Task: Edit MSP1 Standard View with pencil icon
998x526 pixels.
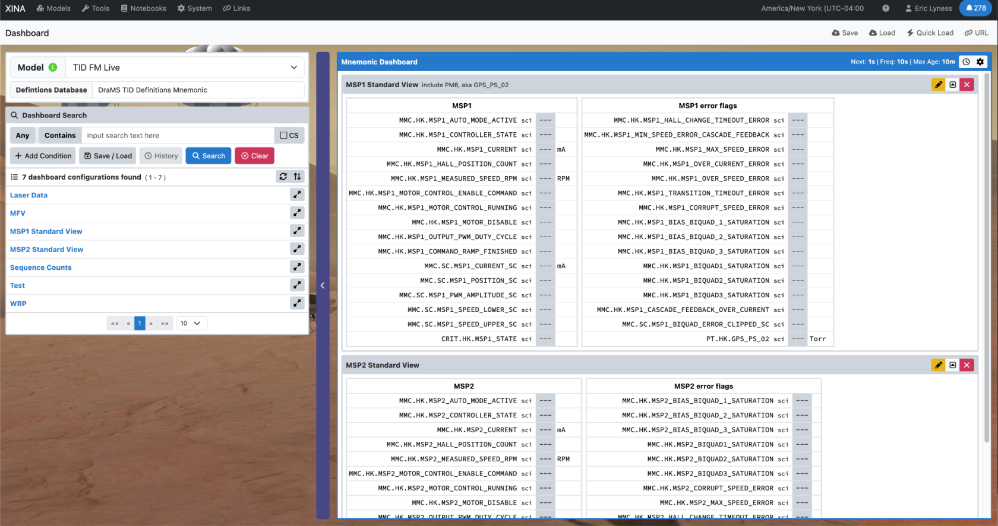Action: [x=939, y=85]
